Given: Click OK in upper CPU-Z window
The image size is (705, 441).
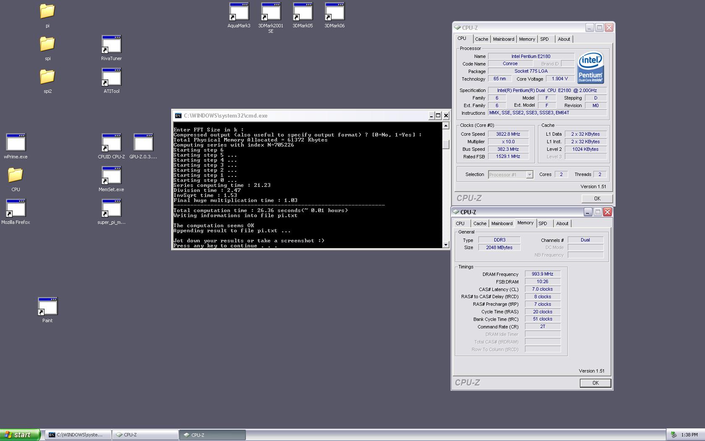Looking at the screenshot, I should point(597,199).
